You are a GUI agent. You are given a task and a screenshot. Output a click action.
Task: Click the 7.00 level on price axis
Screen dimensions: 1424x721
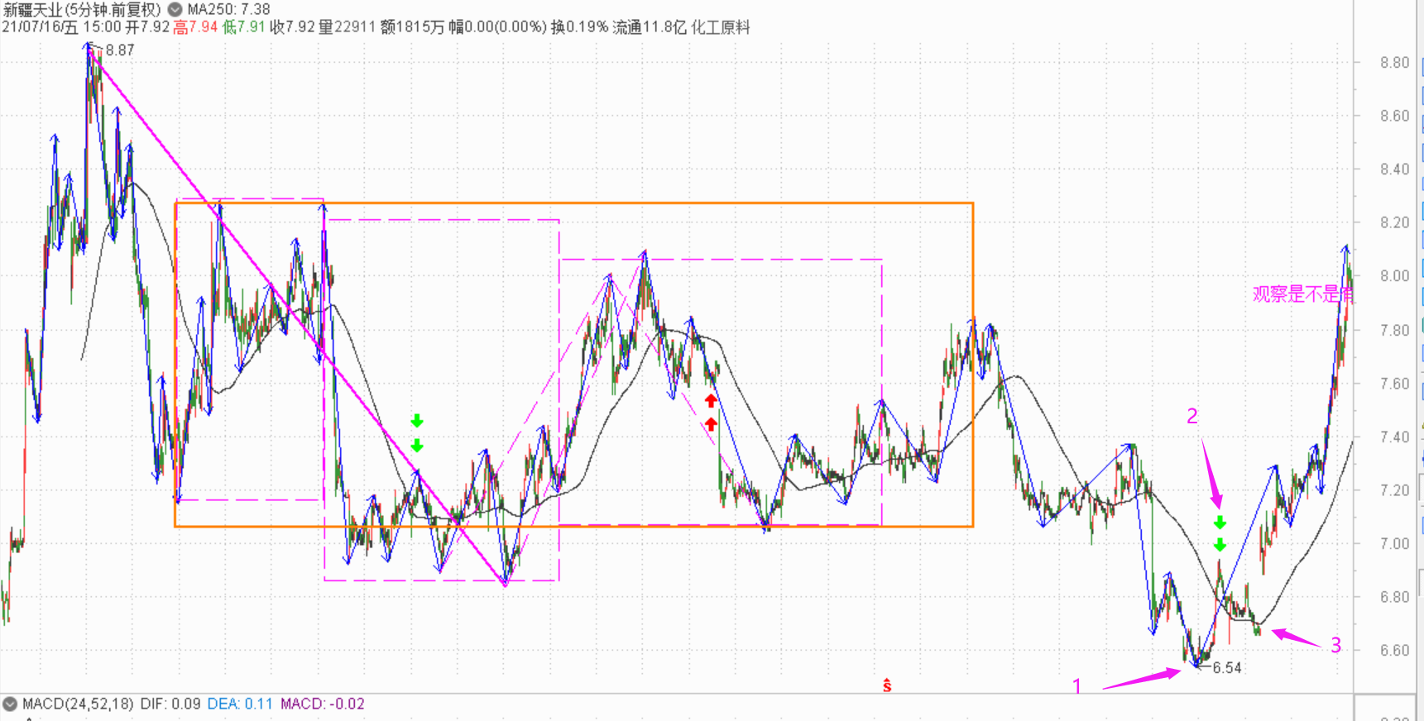coord(1394,544)
